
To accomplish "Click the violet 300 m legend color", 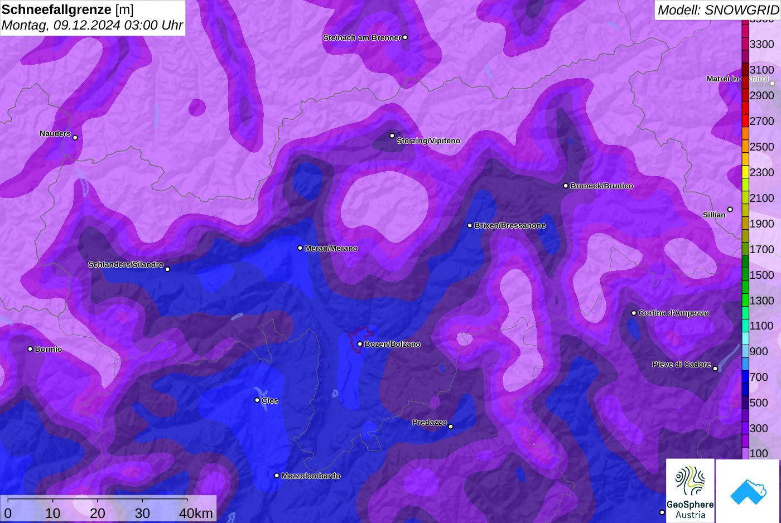I will tap(745, 428).
